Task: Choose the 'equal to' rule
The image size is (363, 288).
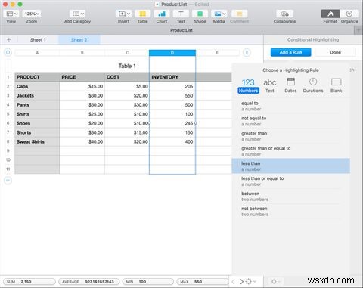Action: pos(291,106)
